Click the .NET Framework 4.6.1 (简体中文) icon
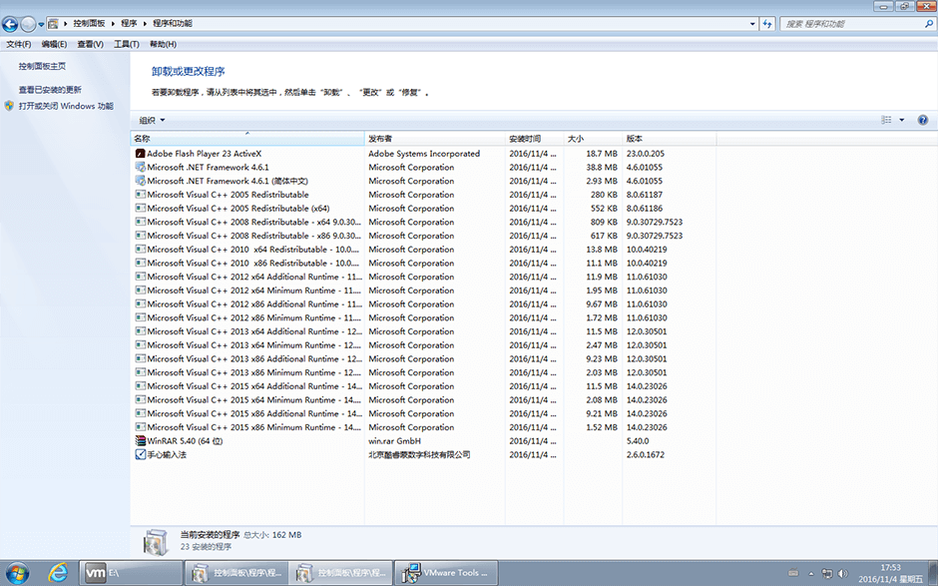The image size is (938, 586). pos(141,181)
